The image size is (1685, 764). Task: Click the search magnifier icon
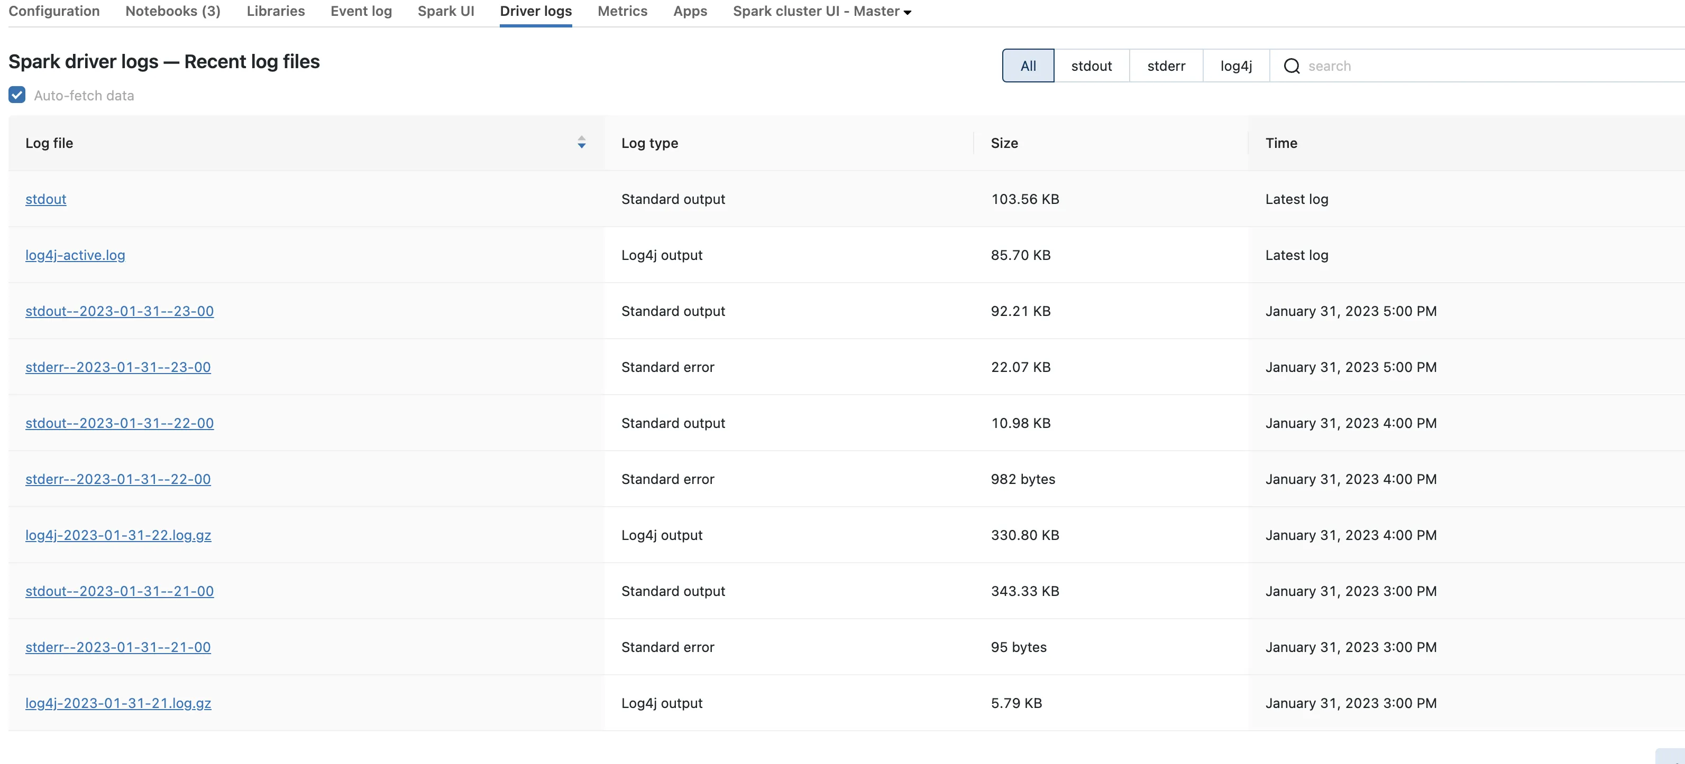[1291, 66]
